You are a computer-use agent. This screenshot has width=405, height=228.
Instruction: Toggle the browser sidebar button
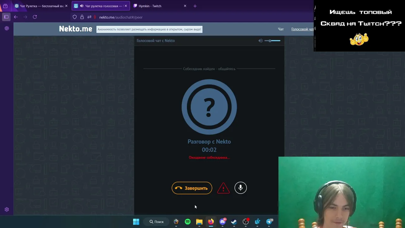click(6, 17)
